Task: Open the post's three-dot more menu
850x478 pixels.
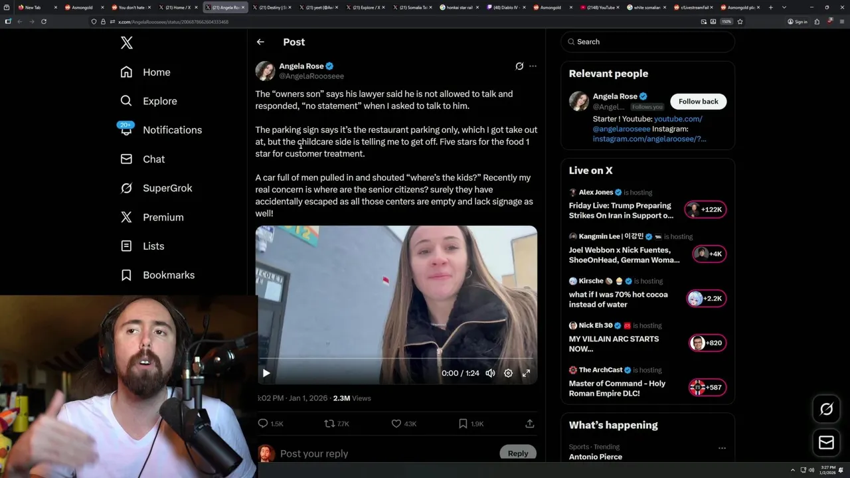Action: coord(533,66)
